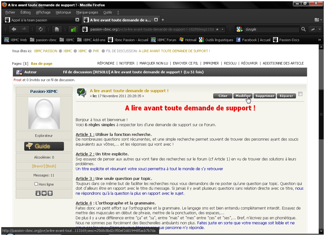Reload the page with the refresh icon
The width and height of the screenshot is (325, 235).
(41, 29)
